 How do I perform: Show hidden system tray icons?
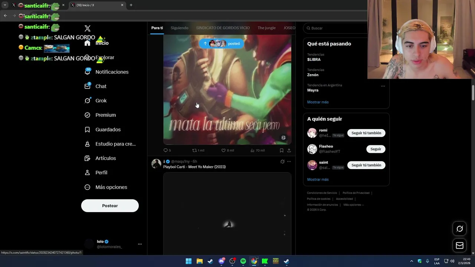point(412,261)
